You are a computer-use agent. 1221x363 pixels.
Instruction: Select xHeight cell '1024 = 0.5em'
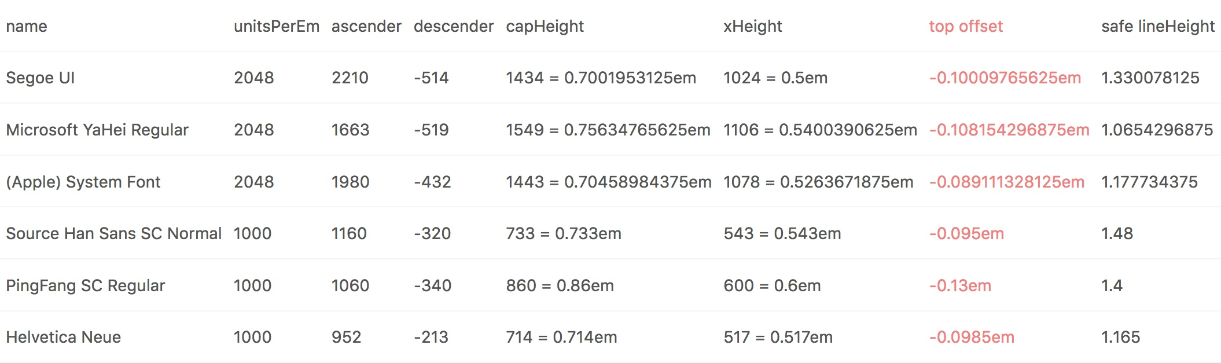click(x=775, y=78)
